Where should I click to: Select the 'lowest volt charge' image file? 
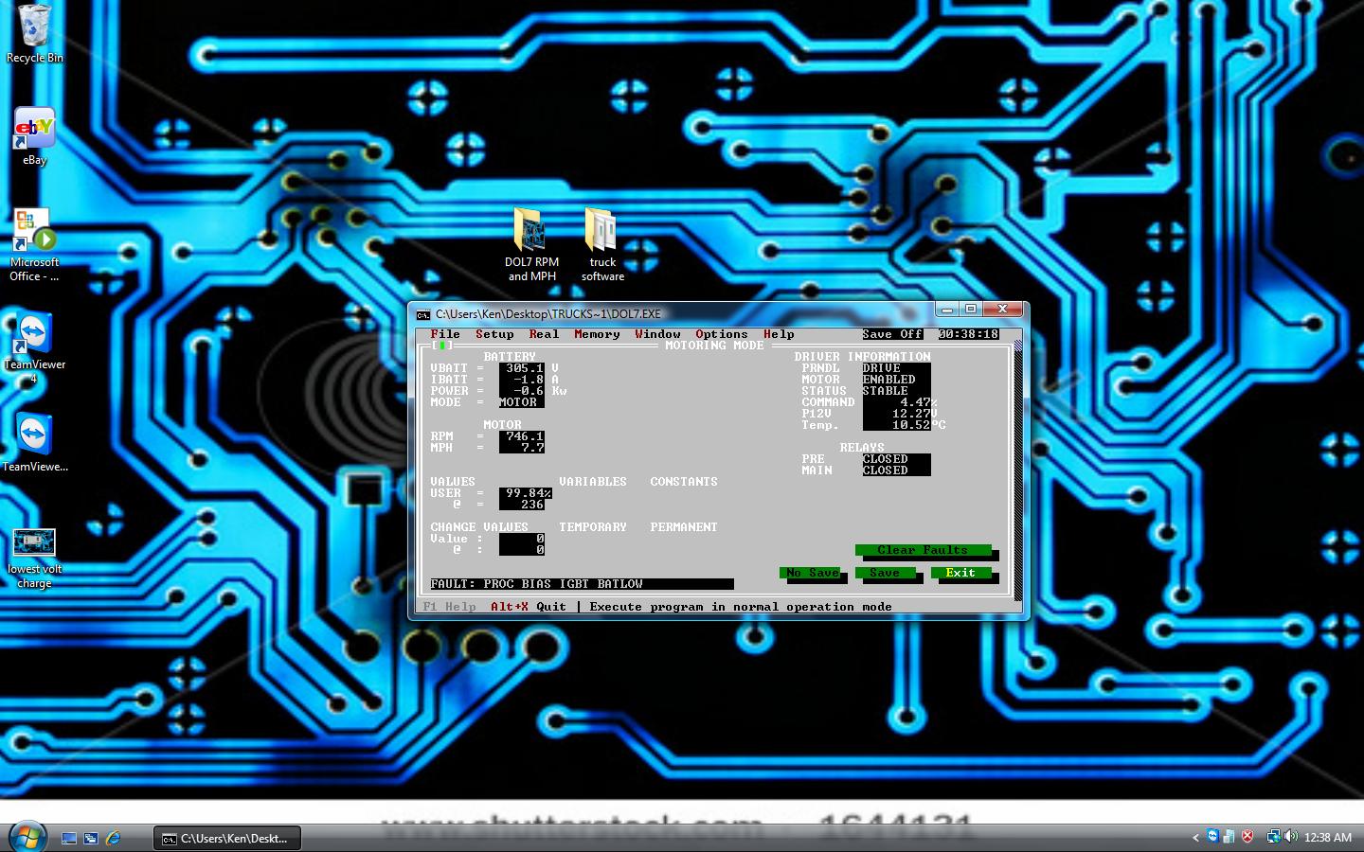34,559
